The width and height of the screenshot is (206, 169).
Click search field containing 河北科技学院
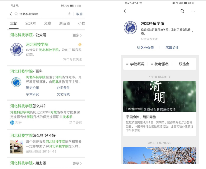tap(43, 14)
